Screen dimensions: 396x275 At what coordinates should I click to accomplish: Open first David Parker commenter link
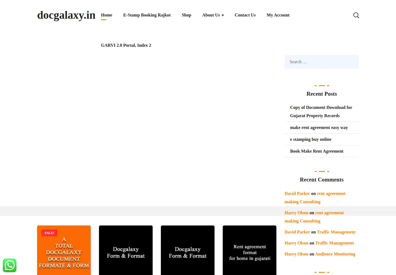coord(297,194)
